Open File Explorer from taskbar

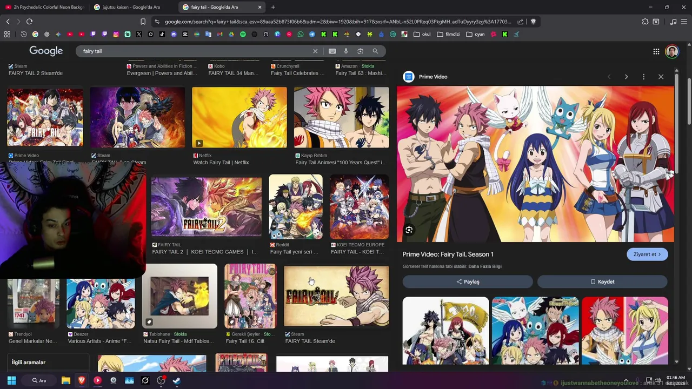point(65,380)
